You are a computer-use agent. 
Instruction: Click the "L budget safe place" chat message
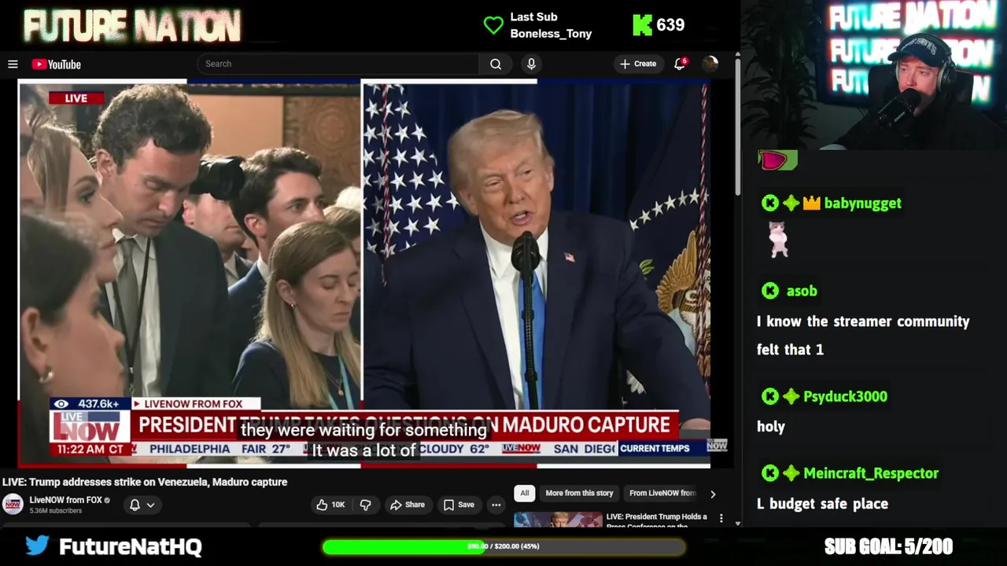822,504
